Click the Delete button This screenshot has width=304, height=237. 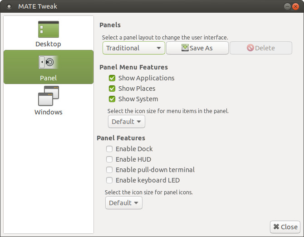coord(261,48)
